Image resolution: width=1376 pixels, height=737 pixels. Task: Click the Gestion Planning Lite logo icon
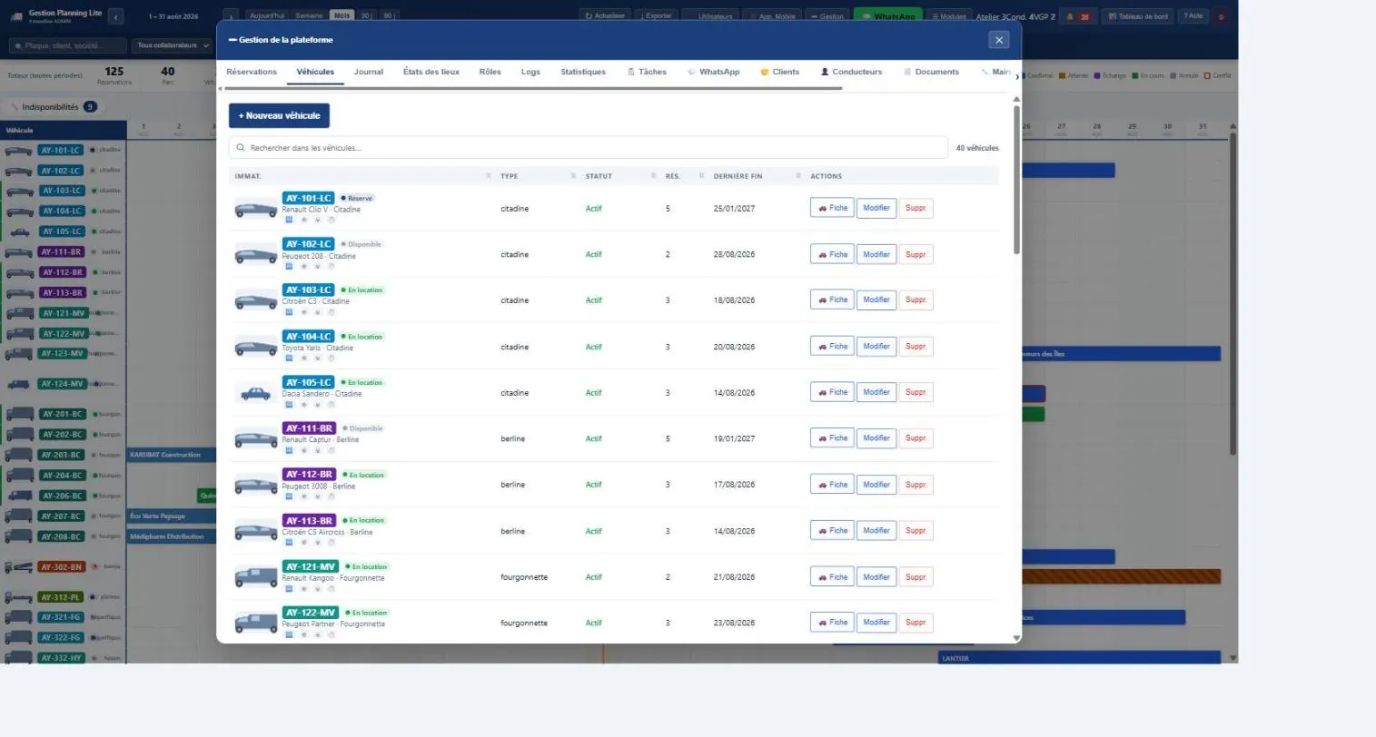click(16, 15)
